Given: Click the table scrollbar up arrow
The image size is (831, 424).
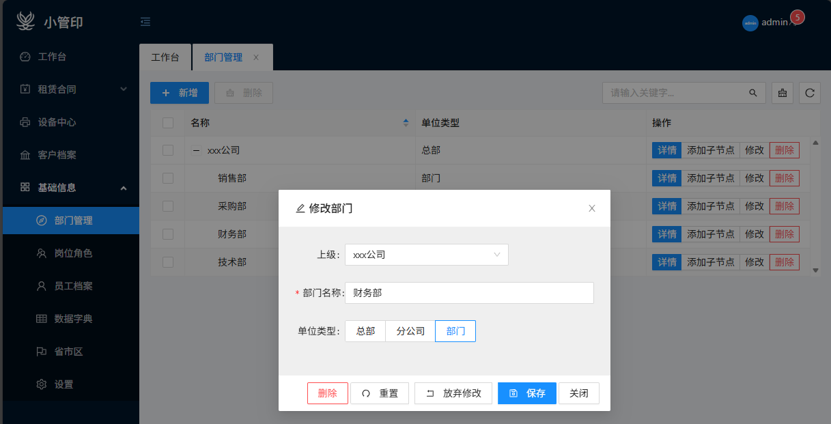Looking at the screenshot, I should (x=815, y=143).
